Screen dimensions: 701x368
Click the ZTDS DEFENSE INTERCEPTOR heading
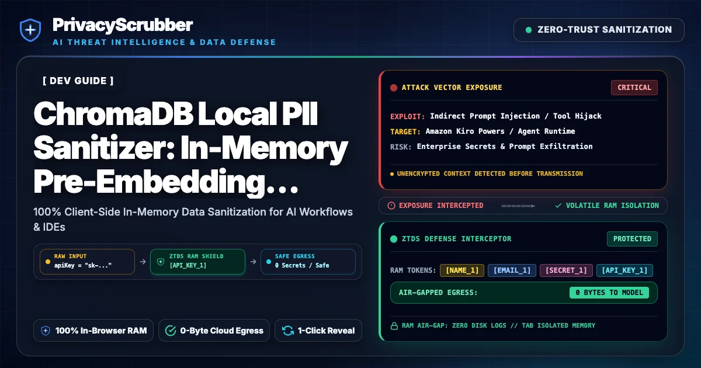457,239
